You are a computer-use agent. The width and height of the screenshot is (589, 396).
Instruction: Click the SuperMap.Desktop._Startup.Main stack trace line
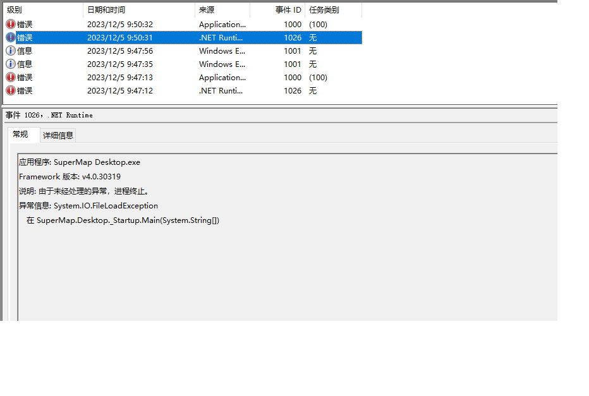123,220
